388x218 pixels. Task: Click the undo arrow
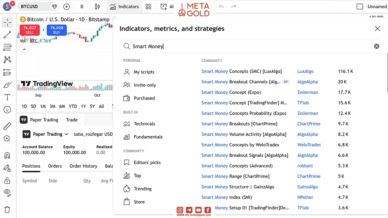221,6
